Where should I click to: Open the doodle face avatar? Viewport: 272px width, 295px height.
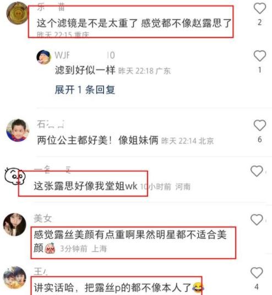[x=15, y=176]
